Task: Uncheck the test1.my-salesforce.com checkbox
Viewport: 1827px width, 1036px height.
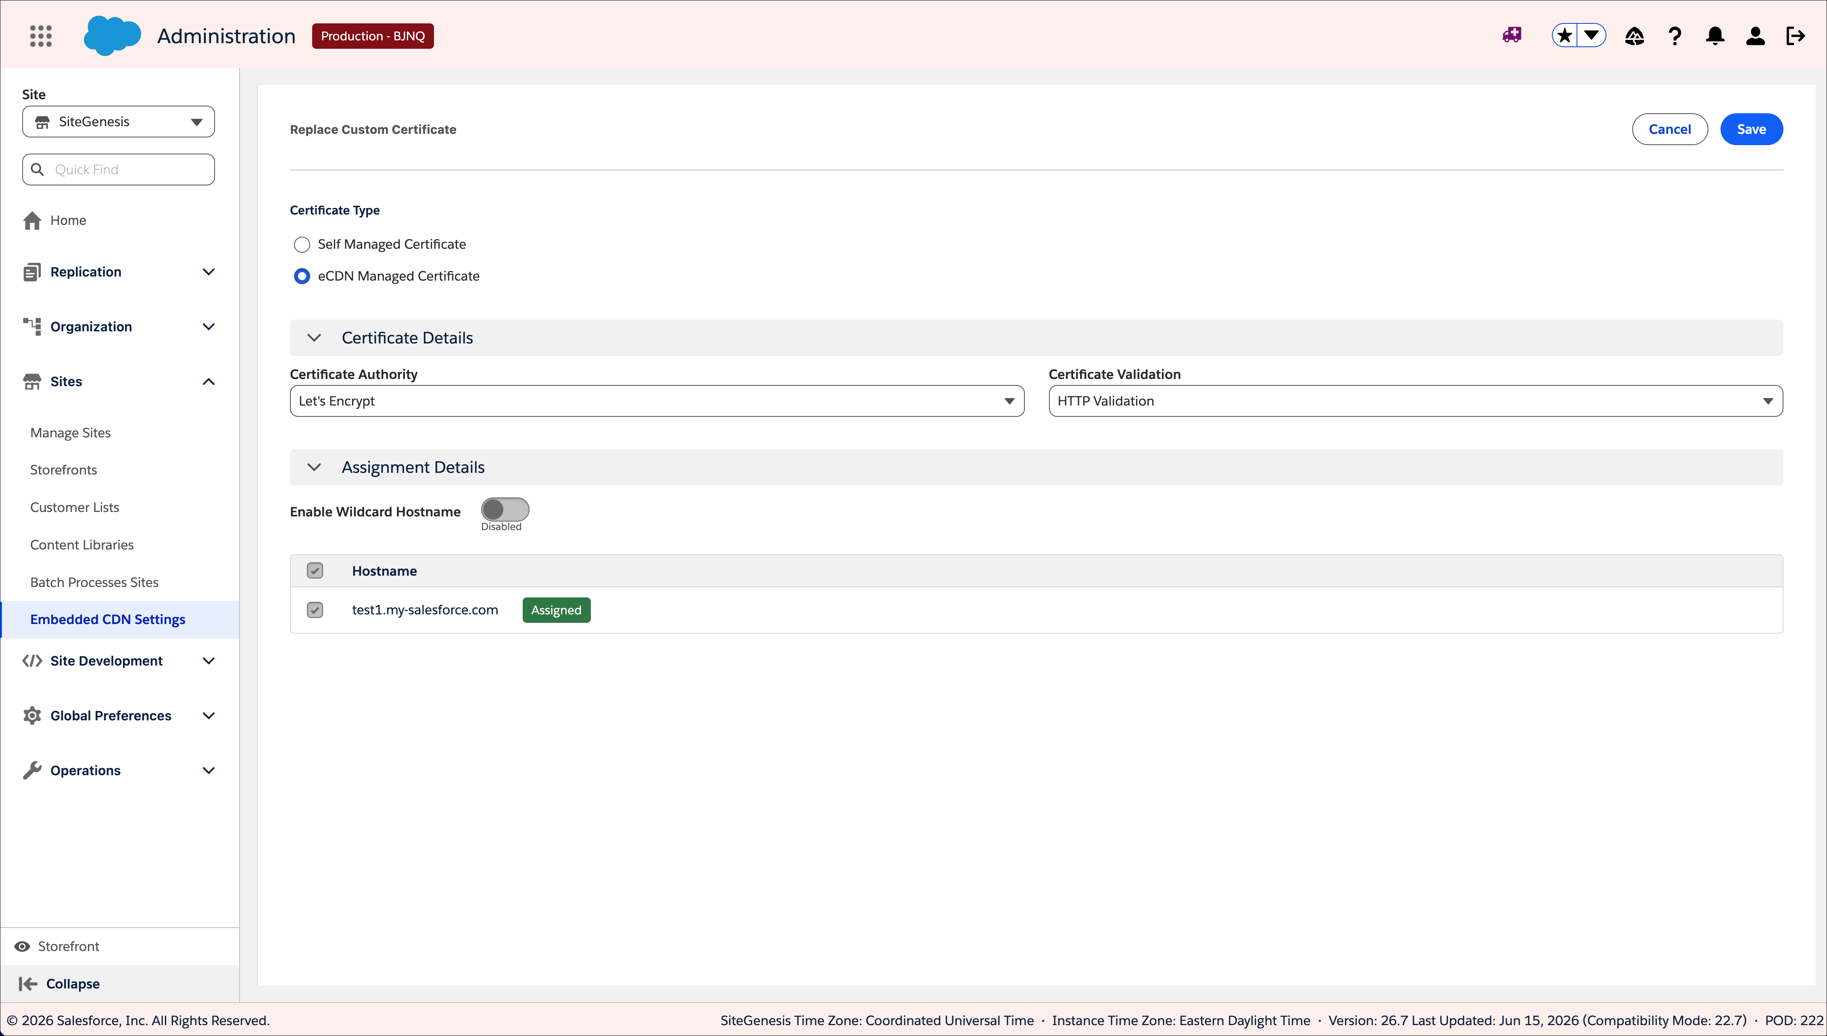Action: click(315, 610)
